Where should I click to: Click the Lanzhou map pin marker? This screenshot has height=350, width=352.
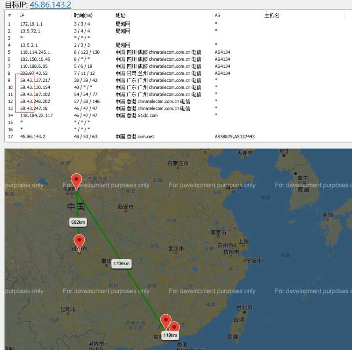coord(76,182)
